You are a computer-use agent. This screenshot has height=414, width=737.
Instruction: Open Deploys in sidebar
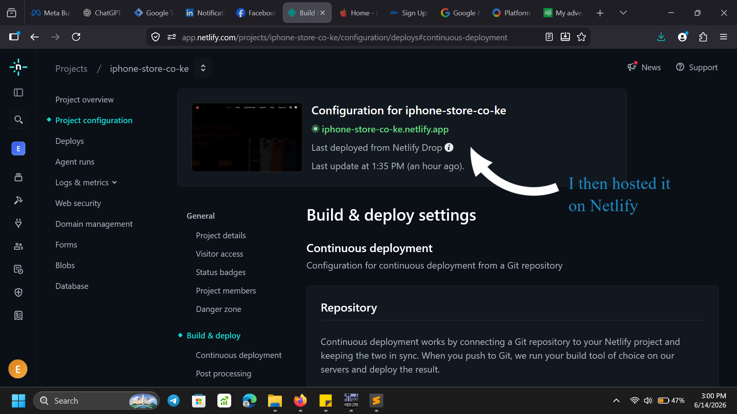[70, 141]
